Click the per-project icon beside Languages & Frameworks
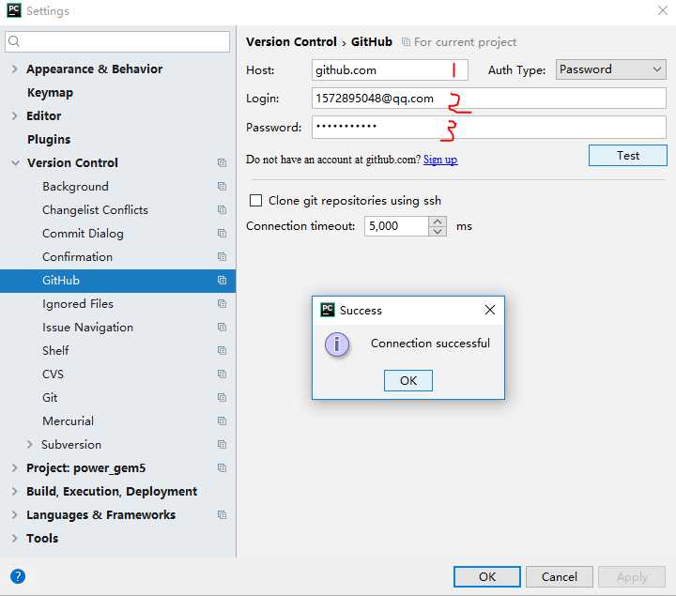This screenshot has width=676, height=596. tap(222, 515)
